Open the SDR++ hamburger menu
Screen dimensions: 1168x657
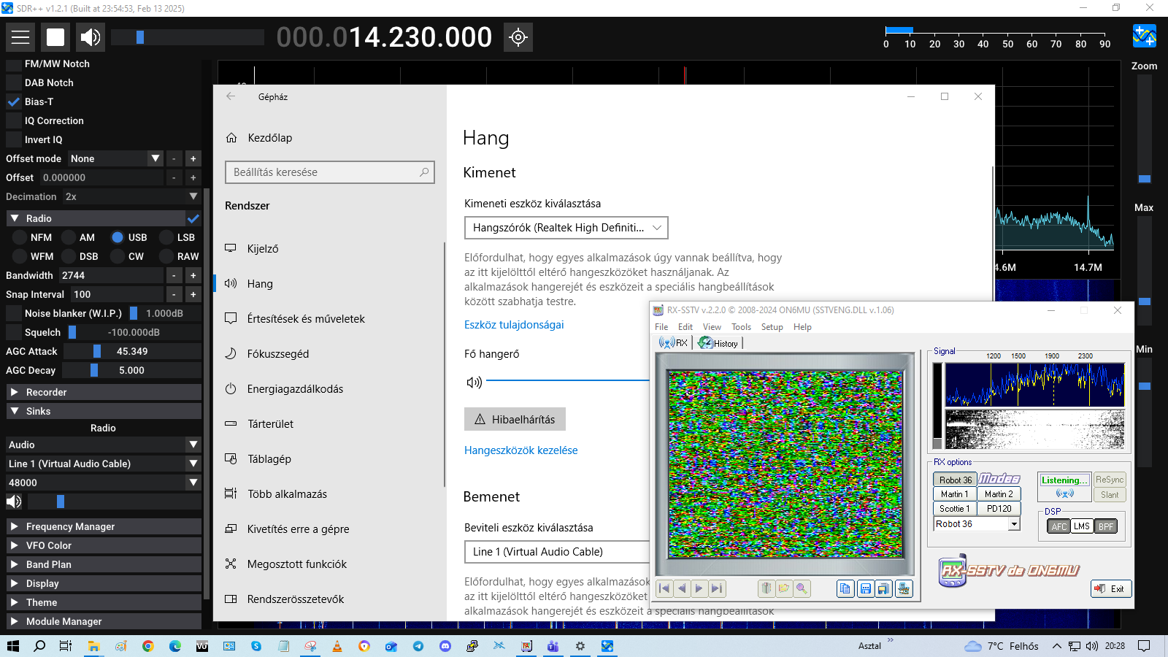tap(20, 37)
